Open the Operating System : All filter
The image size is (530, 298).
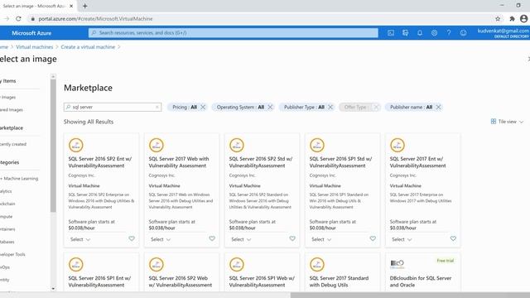(240, 107)
